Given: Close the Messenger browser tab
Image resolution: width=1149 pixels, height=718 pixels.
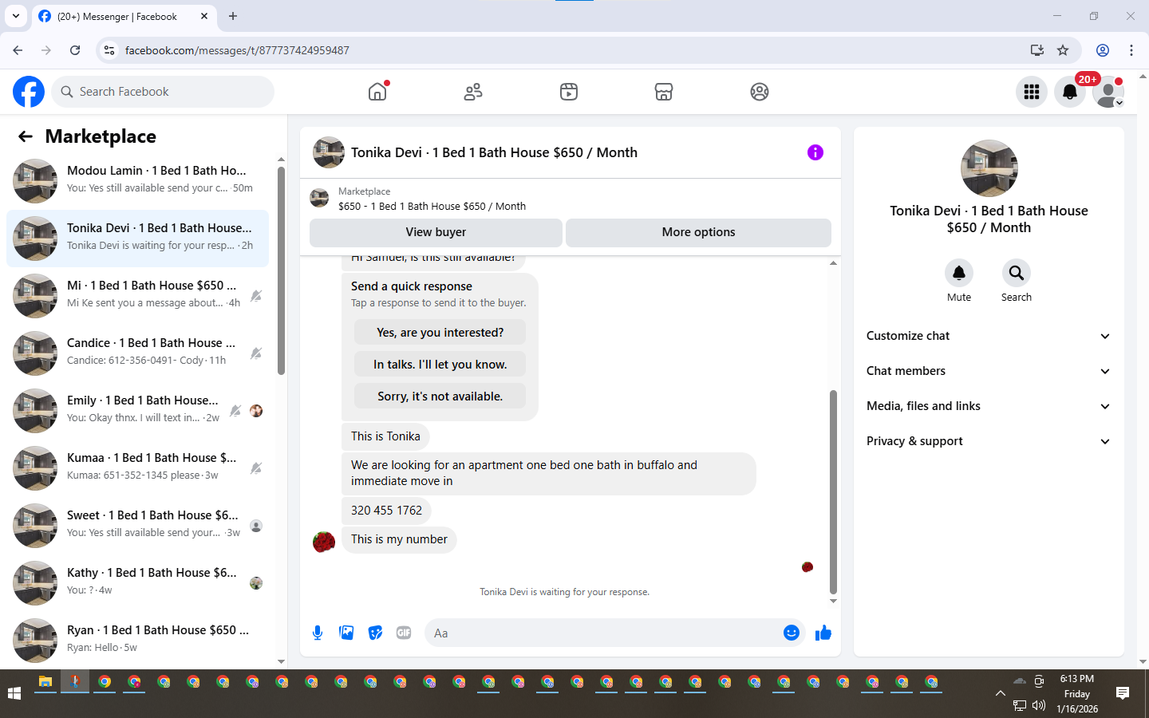Looking at the screenshot, I should (x=204, y=16).
